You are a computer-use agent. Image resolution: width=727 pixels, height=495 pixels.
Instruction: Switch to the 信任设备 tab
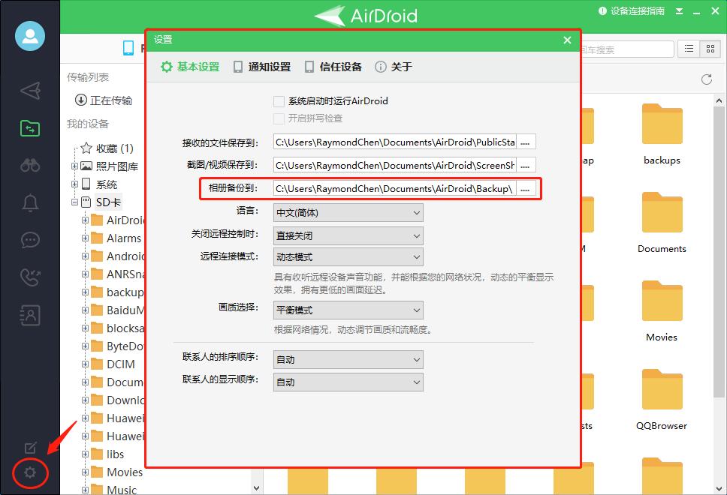click(333, 66)
